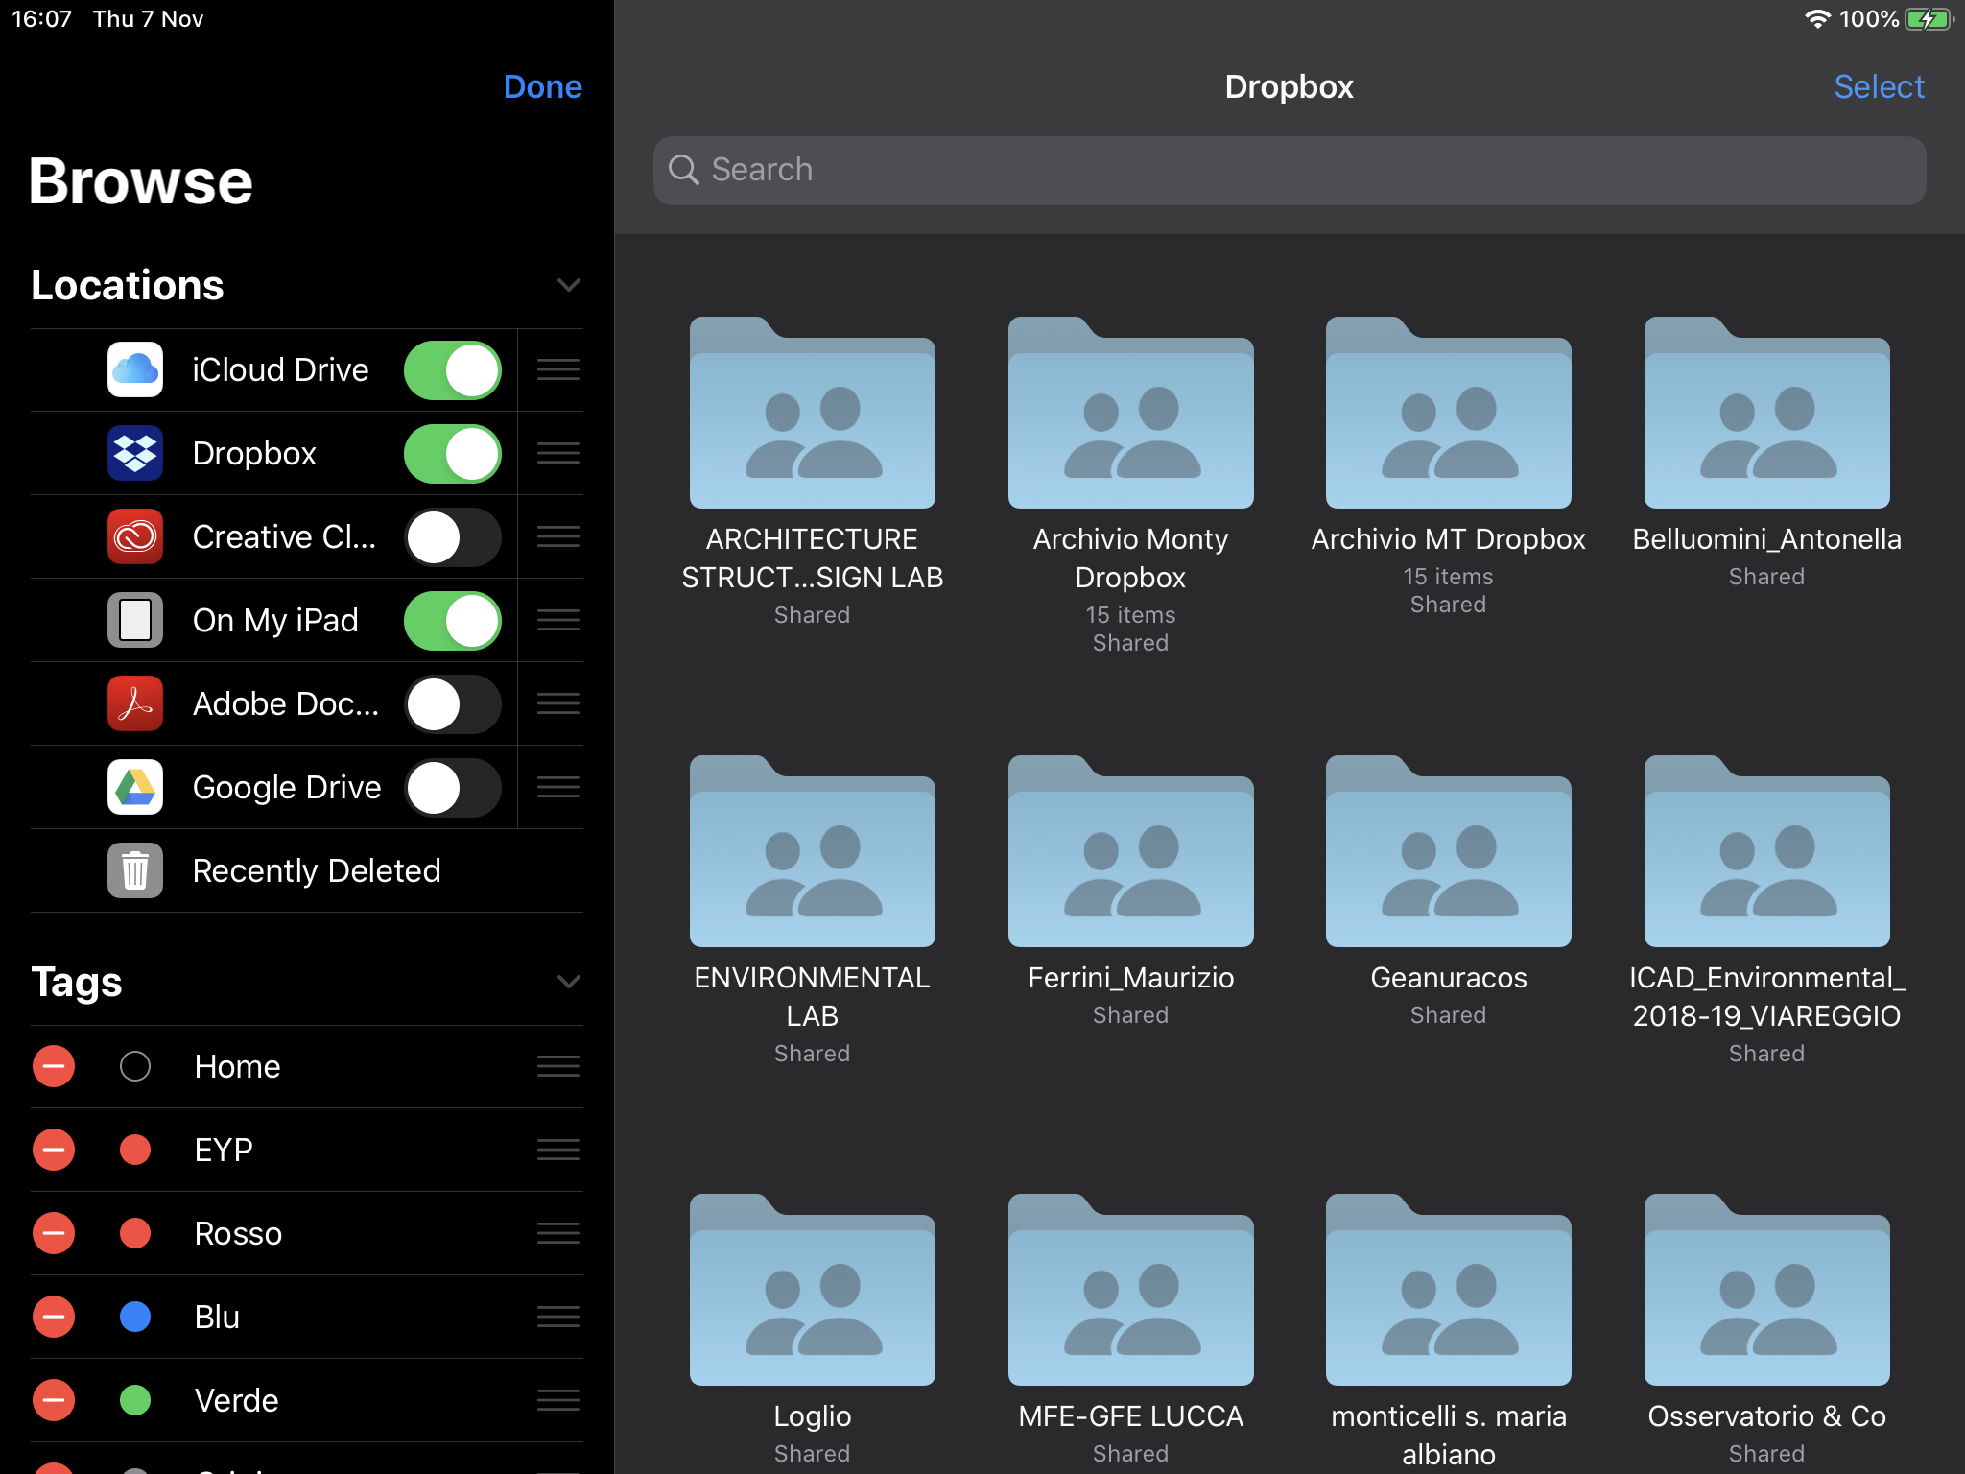Enable the Google Drive switch
The image size is (1965, 1474).
(x=453, y=787)
